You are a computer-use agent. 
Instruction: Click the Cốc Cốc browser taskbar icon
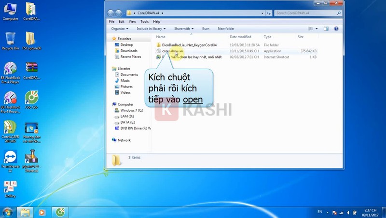[60, 212]
